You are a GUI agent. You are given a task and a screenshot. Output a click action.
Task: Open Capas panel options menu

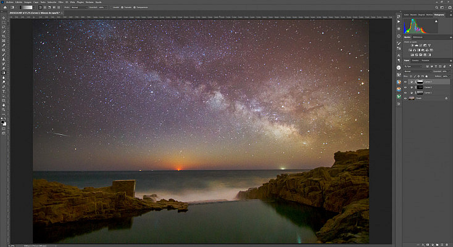coord(451,60)
